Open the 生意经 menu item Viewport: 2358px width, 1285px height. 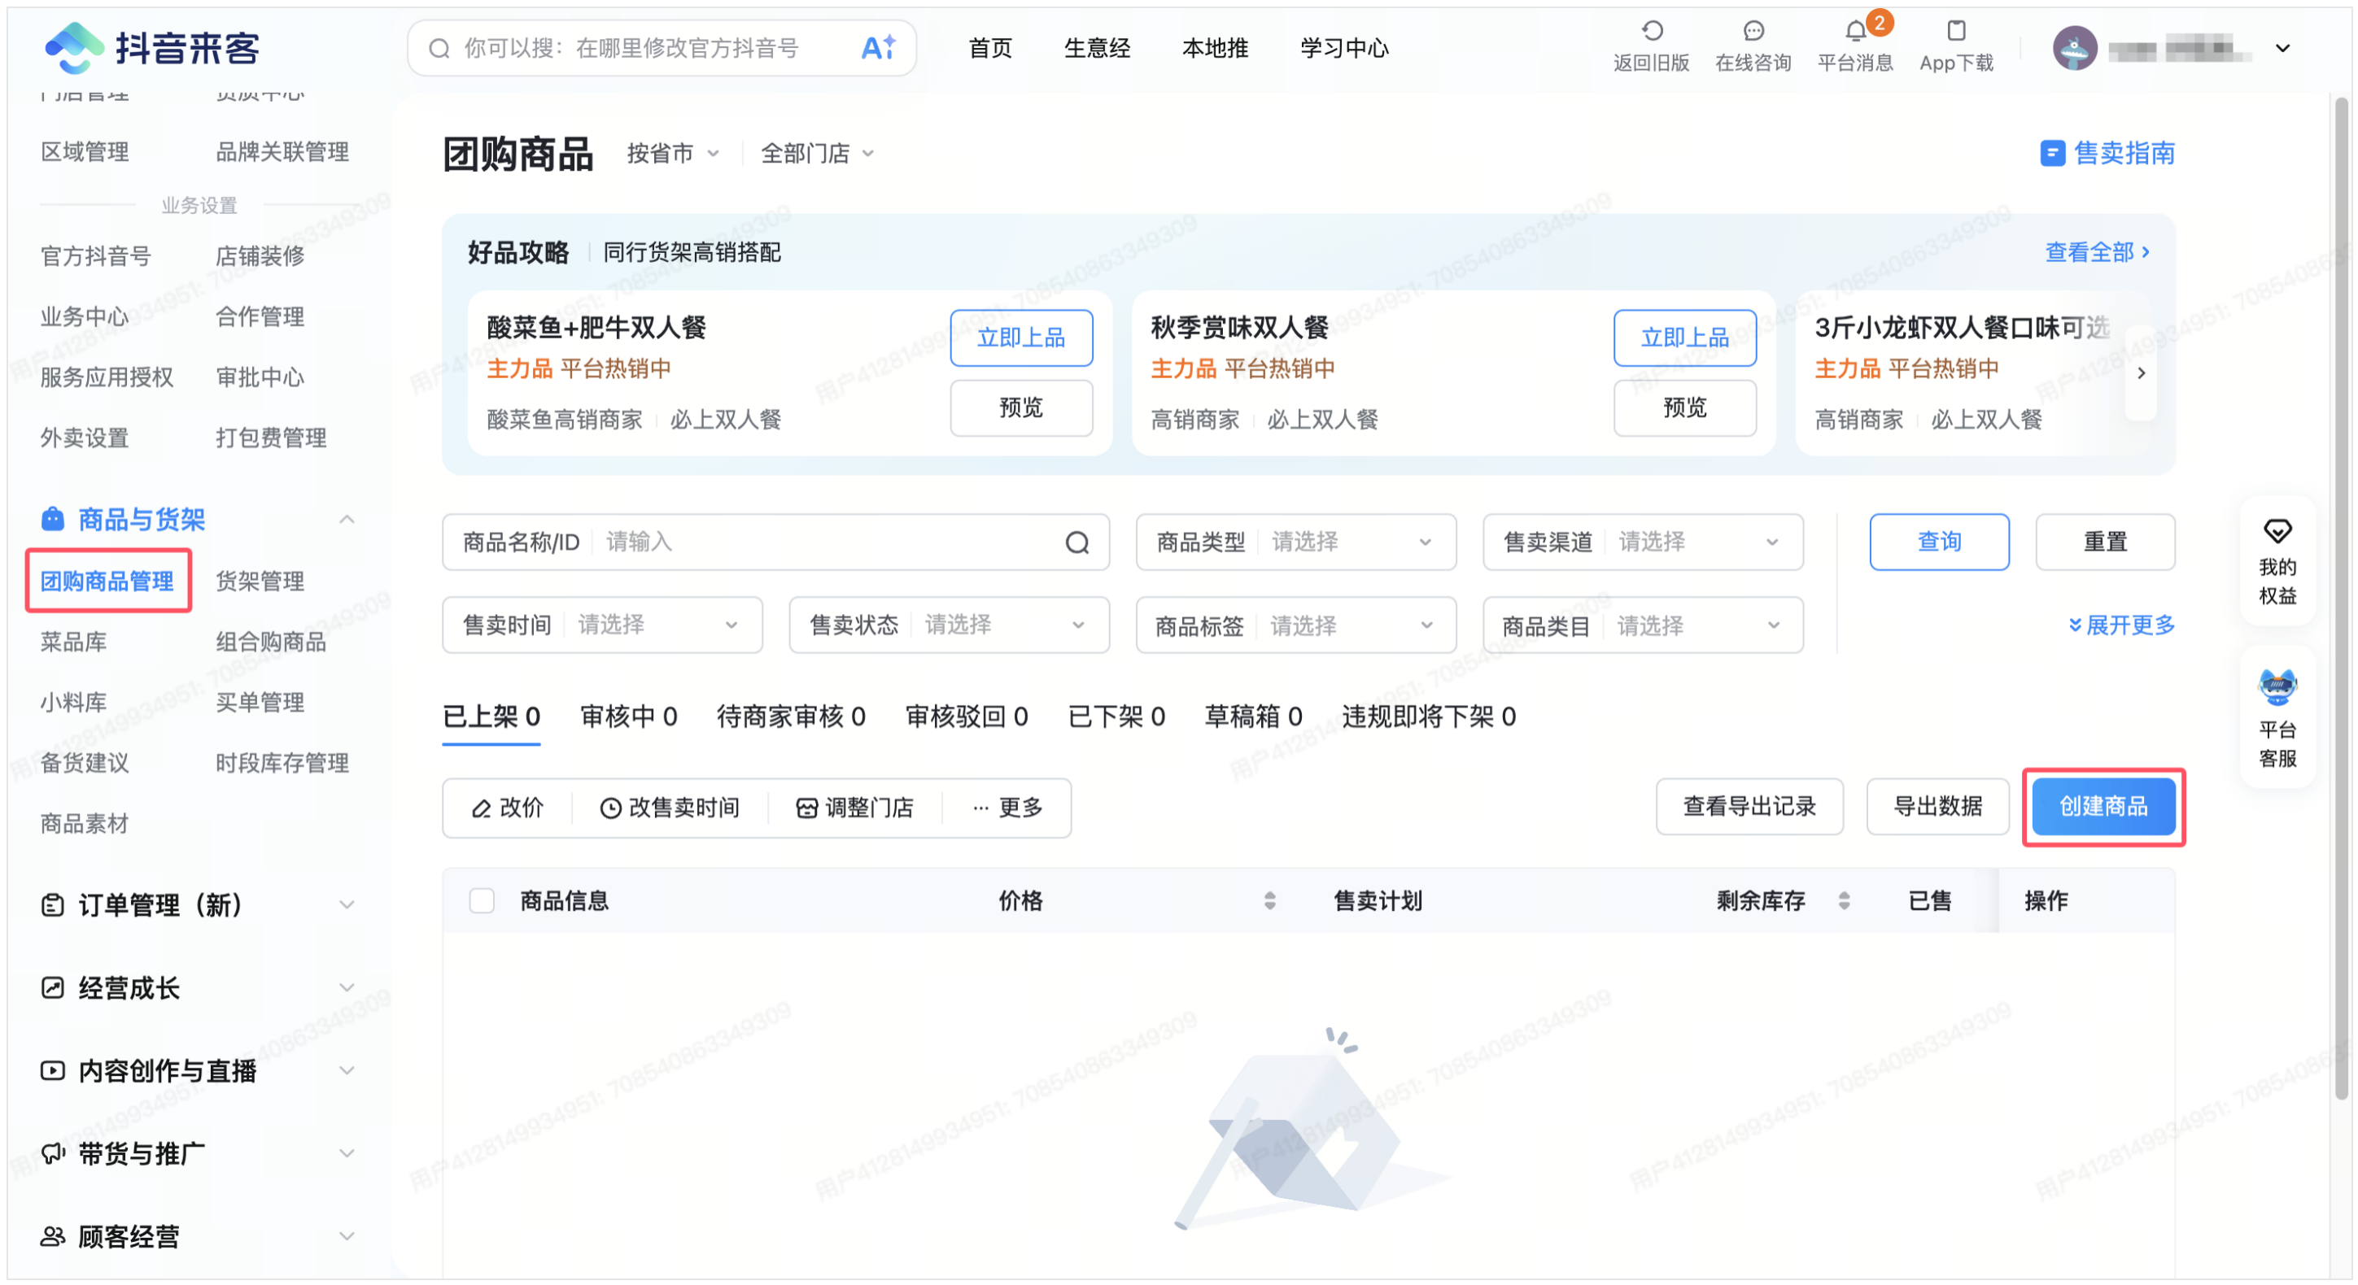click(x=1098, y=48)
